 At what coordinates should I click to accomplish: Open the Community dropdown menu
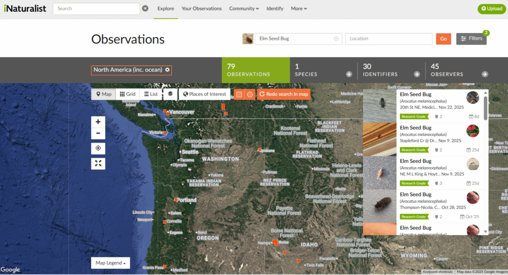[x=244, y=8]
